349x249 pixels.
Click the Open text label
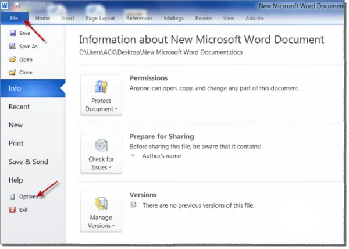(26, 60)
